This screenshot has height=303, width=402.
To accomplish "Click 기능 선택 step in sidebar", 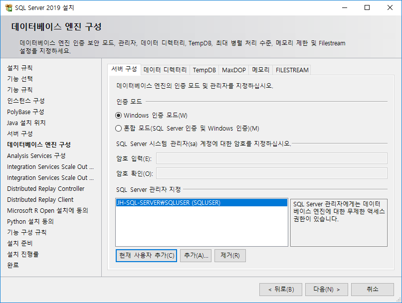I will click(x=20, y=79).
